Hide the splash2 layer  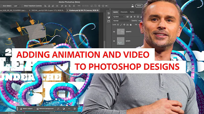click(x=114, y=32)
